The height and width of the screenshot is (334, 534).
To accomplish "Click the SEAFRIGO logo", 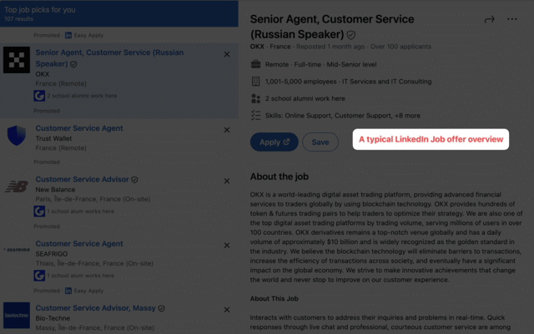I will [17, 250].
